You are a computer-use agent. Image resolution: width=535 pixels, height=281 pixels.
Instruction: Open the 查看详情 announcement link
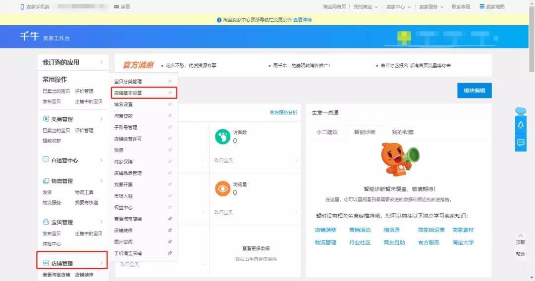coord(302,20)
